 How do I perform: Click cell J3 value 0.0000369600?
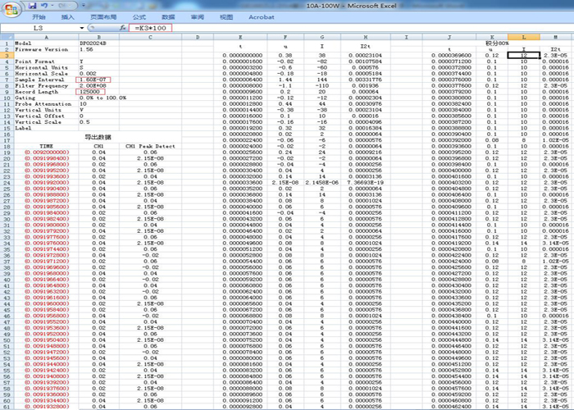point(449,55)
